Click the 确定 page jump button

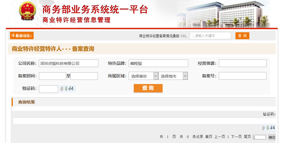click(x=272, y=137)
